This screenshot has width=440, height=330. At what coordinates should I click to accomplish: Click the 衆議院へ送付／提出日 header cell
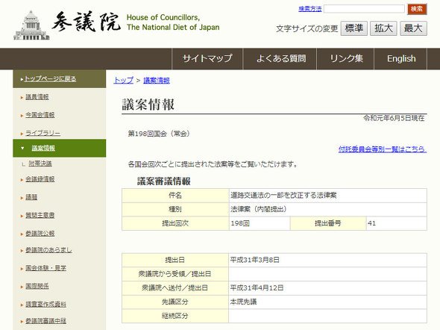point(175,288)
